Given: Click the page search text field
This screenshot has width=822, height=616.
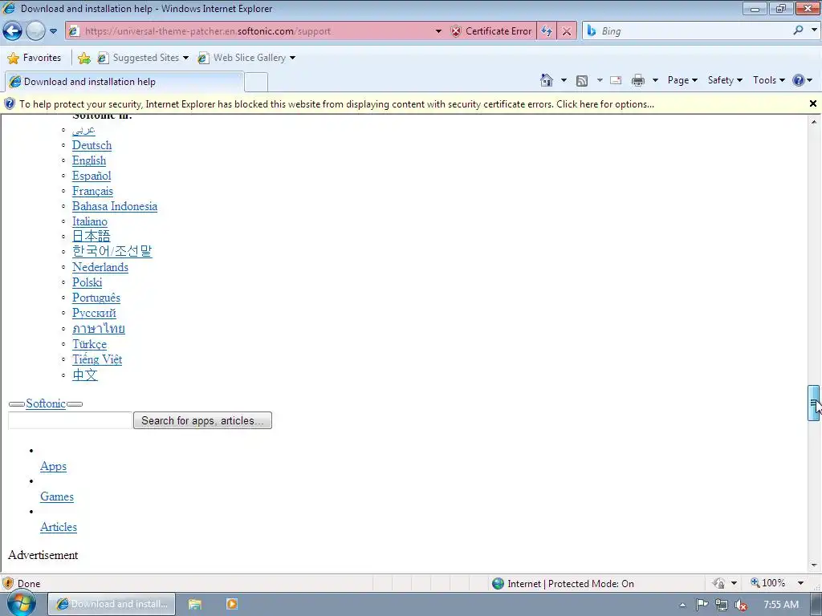Looking at the screenshot, I should click(x=71, y=420).
